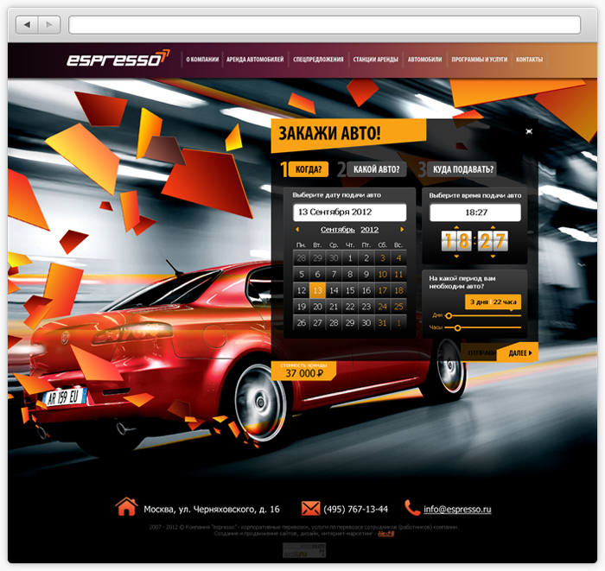Open the 2012 year selector
Image resolution: width=605 pixels, height=571 pixels.
pyautogui.click(x=369, y=230)
